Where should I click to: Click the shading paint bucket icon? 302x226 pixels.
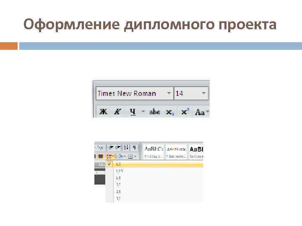(120, 156)
